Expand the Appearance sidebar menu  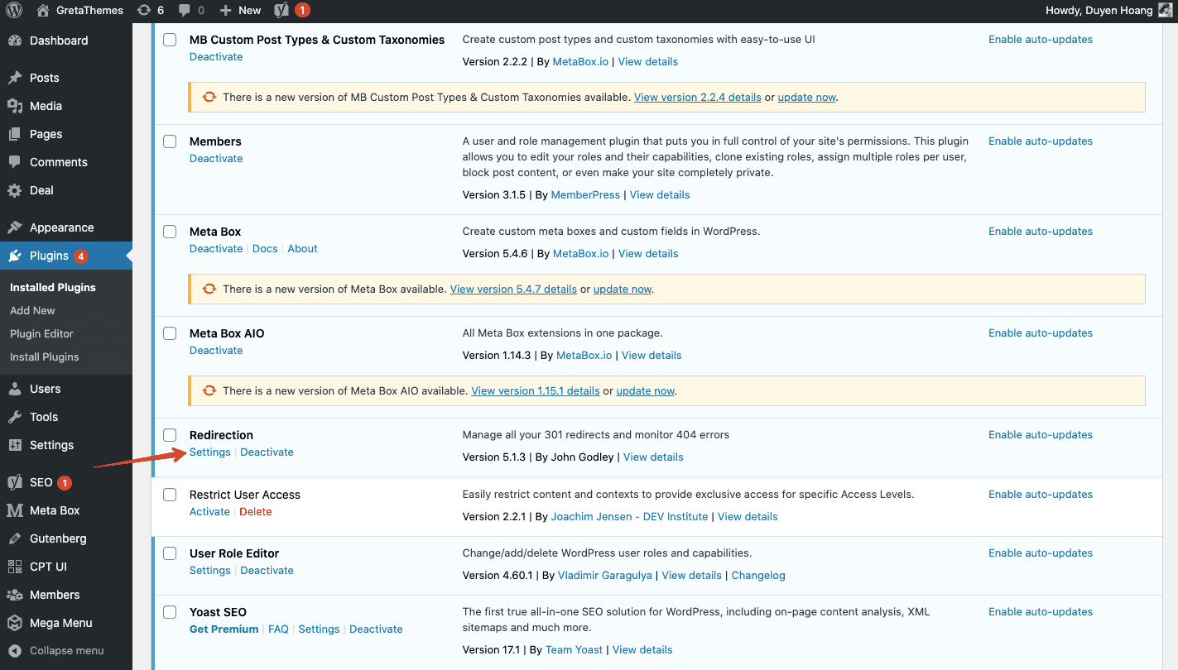[61, 227]
